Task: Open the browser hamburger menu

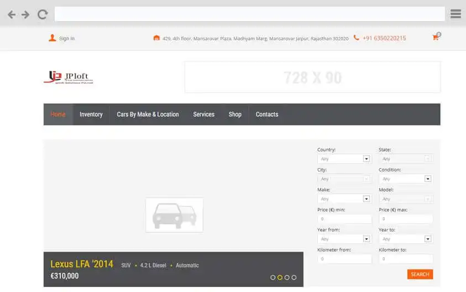Action: pos(455,14)
